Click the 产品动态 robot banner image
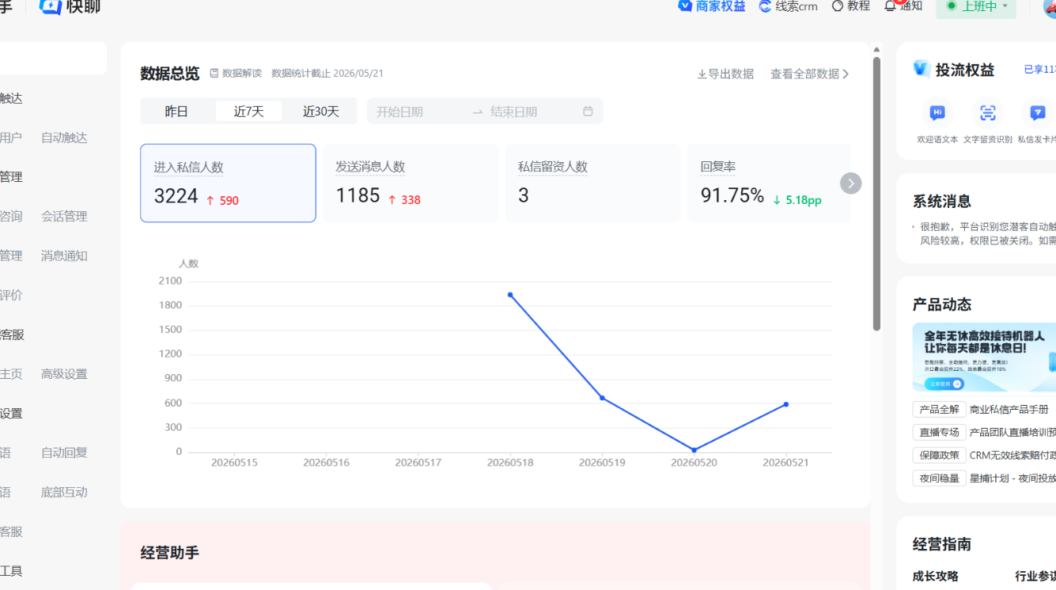 click(x=984, y=357)
